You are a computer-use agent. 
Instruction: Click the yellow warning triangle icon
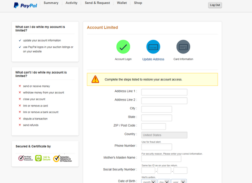[x=95, y=79]
